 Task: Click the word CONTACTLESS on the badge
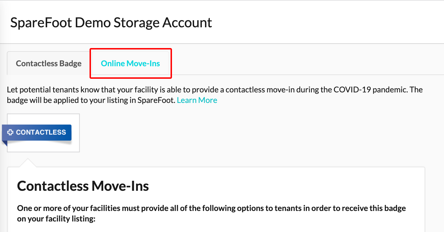click(x=41, y=132)
